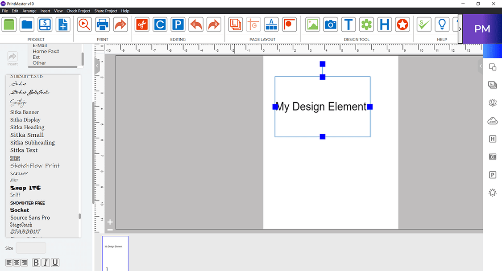Align text center
This screenshot has width=502, height=271.
click(17, 263)
